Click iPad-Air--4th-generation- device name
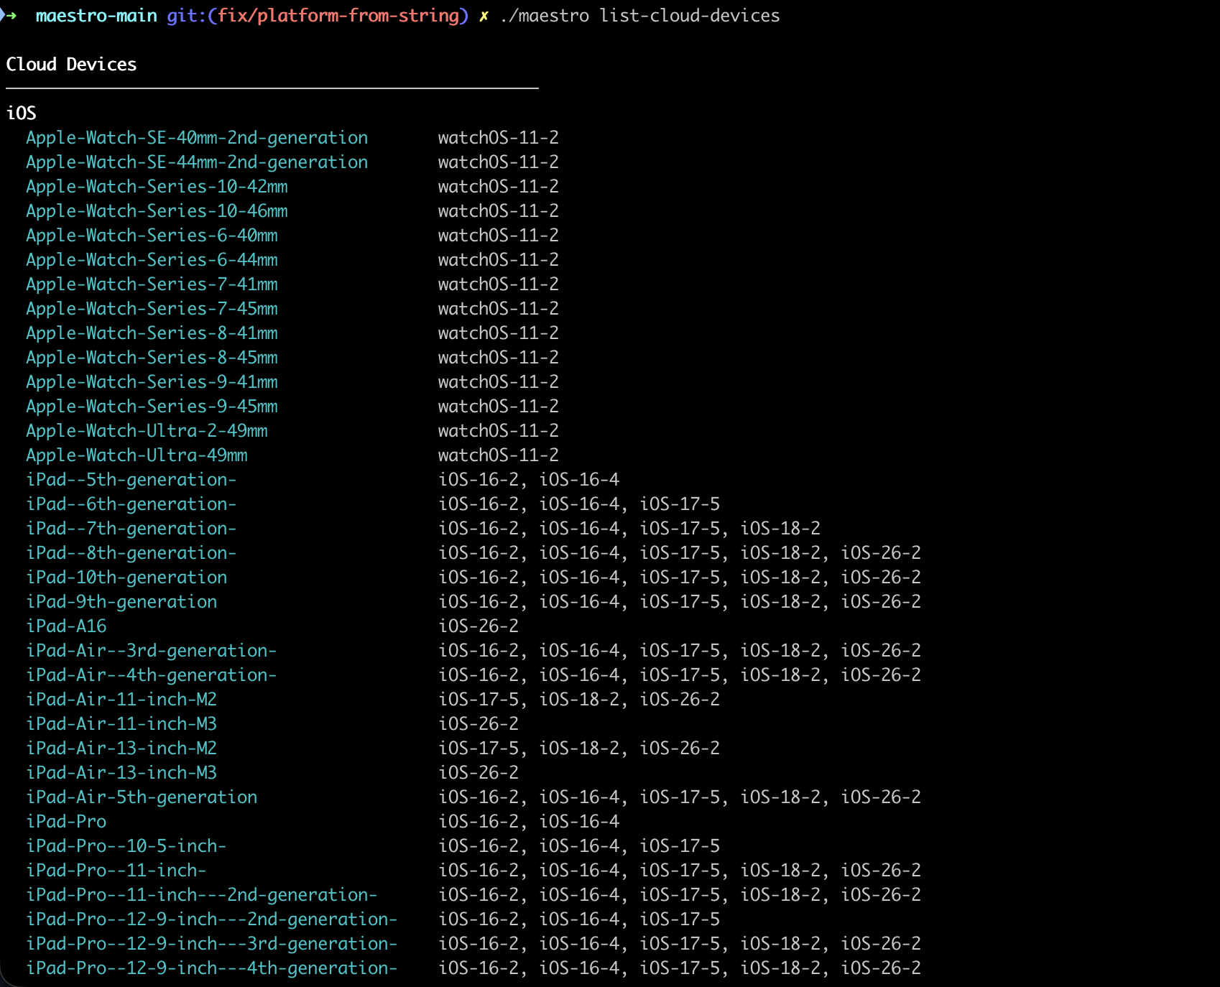 (x=152, y=675)
